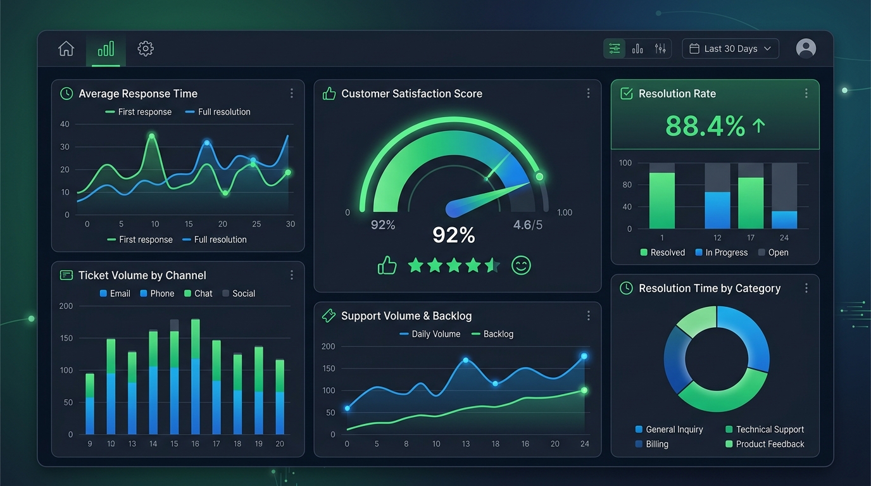Select the Product Feedback legend label
Image resolution: width=871 pixels, height=486 pixels.
pos(770,444)
